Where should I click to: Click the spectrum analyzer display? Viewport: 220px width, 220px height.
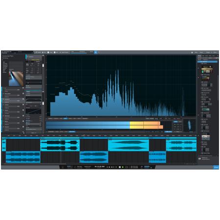121,86
